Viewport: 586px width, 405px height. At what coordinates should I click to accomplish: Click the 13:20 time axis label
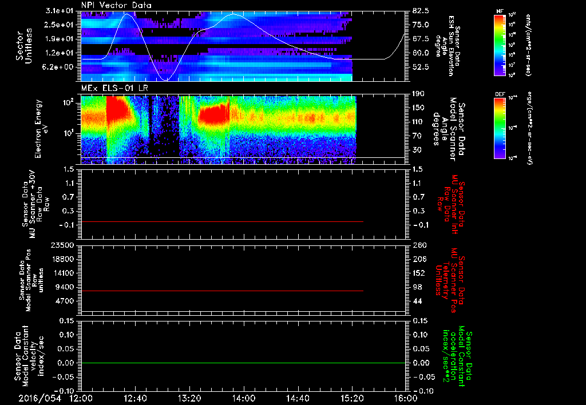[x=190, y=399]
